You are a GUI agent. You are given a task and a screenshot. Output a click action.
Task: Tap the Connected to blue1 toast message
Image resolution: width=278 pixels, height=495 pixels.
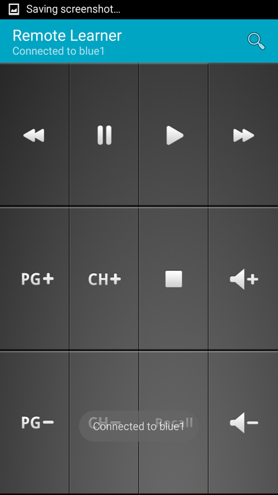pyautogui.click(x=139, y=427)
